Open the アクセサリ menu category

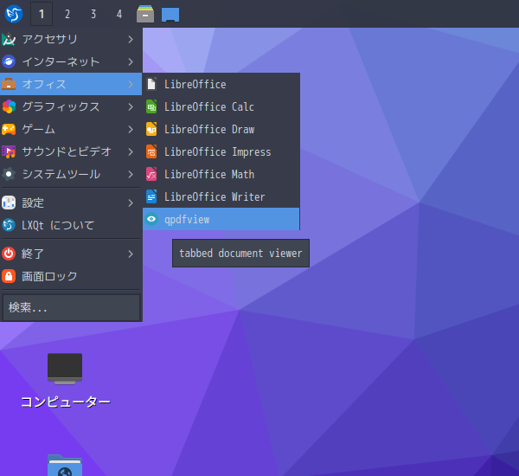point(71,39)
